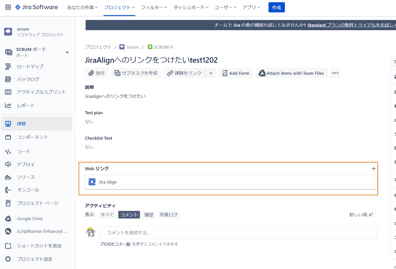The image size is (396, 269).
Task: Open デプロイ in the sidebar
Action: pos(26,165)
